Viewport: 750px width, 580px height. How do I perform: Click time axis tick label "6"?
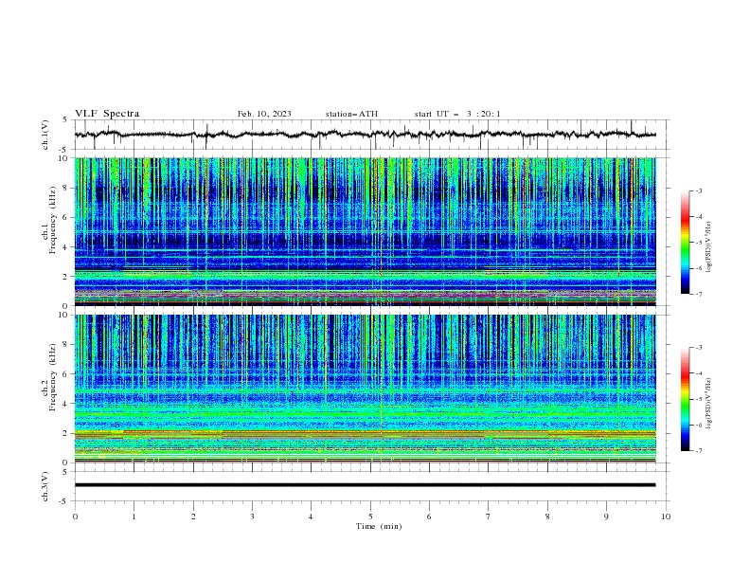pyautogui.click(x=429, y=517)
